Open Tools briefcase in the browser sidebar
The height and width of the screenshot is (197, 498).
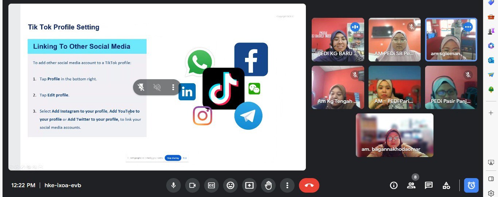click(491, 17)
